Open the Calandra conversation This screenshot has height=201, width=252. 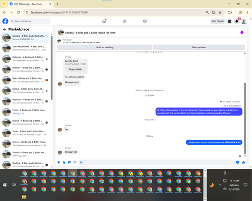click(25, 59)
